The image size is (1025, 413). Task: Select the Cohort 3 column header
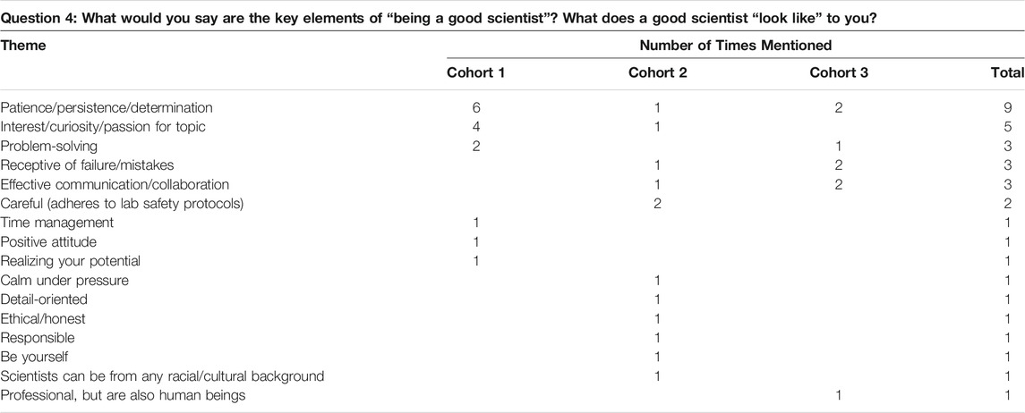click(x=839, y=72)
